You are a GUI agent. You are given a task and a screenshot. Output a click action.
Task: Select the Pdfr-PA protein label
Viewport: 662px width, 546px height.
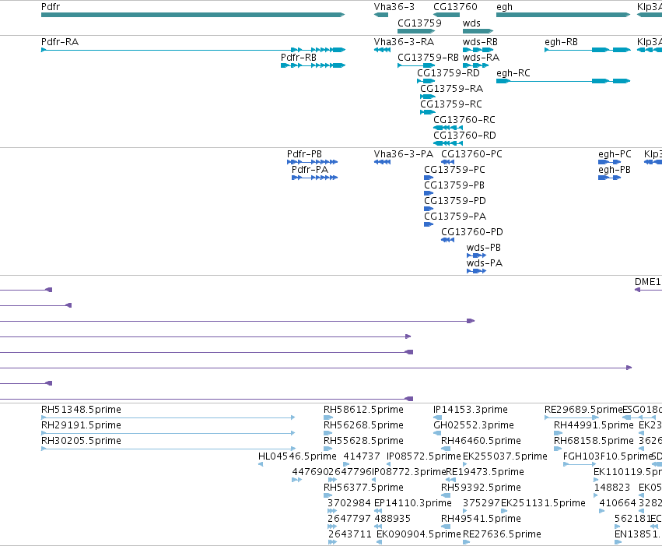310,170
